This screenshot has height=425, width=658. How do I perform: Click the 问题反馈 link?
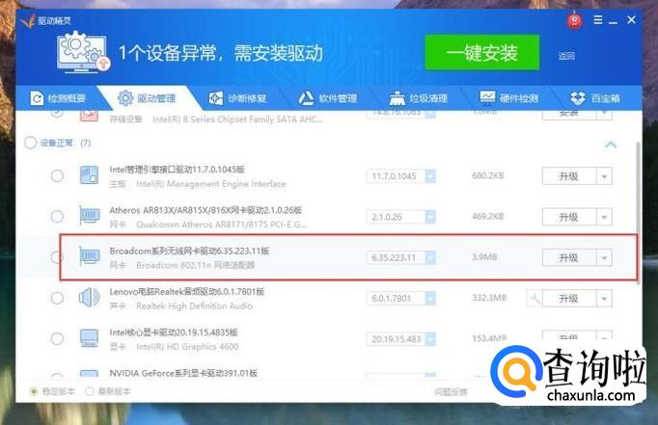coord(451,391)
